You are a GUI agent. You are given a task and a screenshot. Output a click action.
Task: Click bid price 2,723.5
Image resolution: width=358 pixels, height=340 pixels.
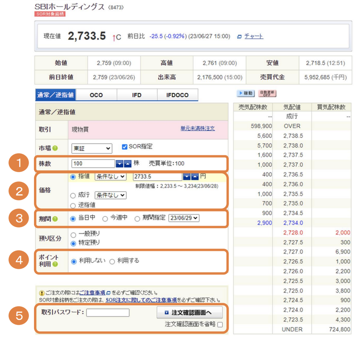pyautogui.click(x=293, y=320)
